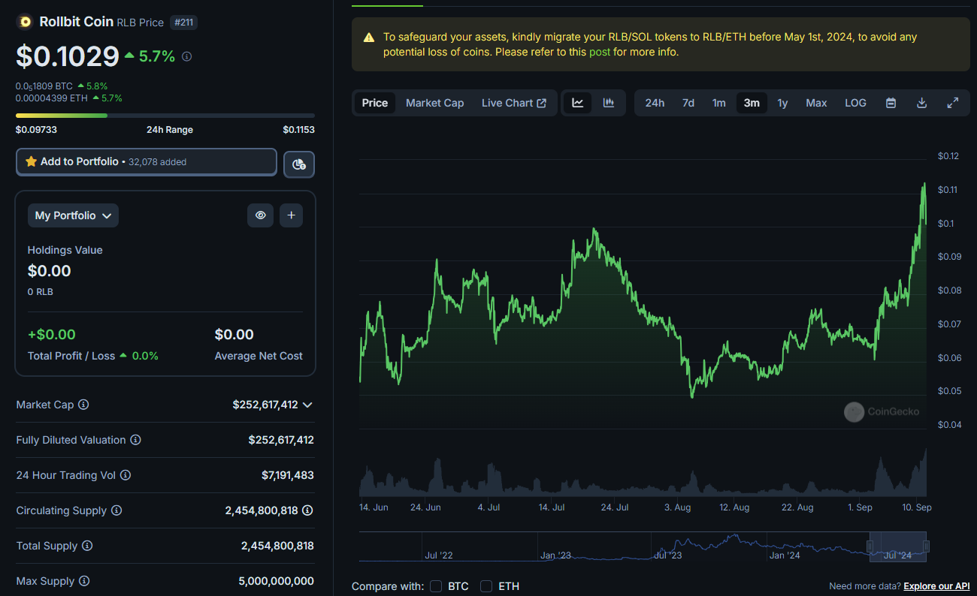977x596 pixels.
Task: Show Fully Diluted Valuation info icon
Action: (x=135, y=440)
